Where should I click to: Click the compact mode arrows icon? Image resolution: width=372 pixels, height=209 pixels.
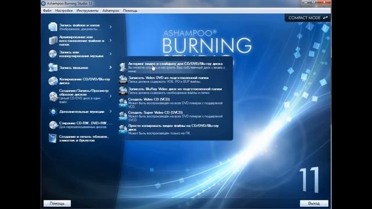(325, 18)
